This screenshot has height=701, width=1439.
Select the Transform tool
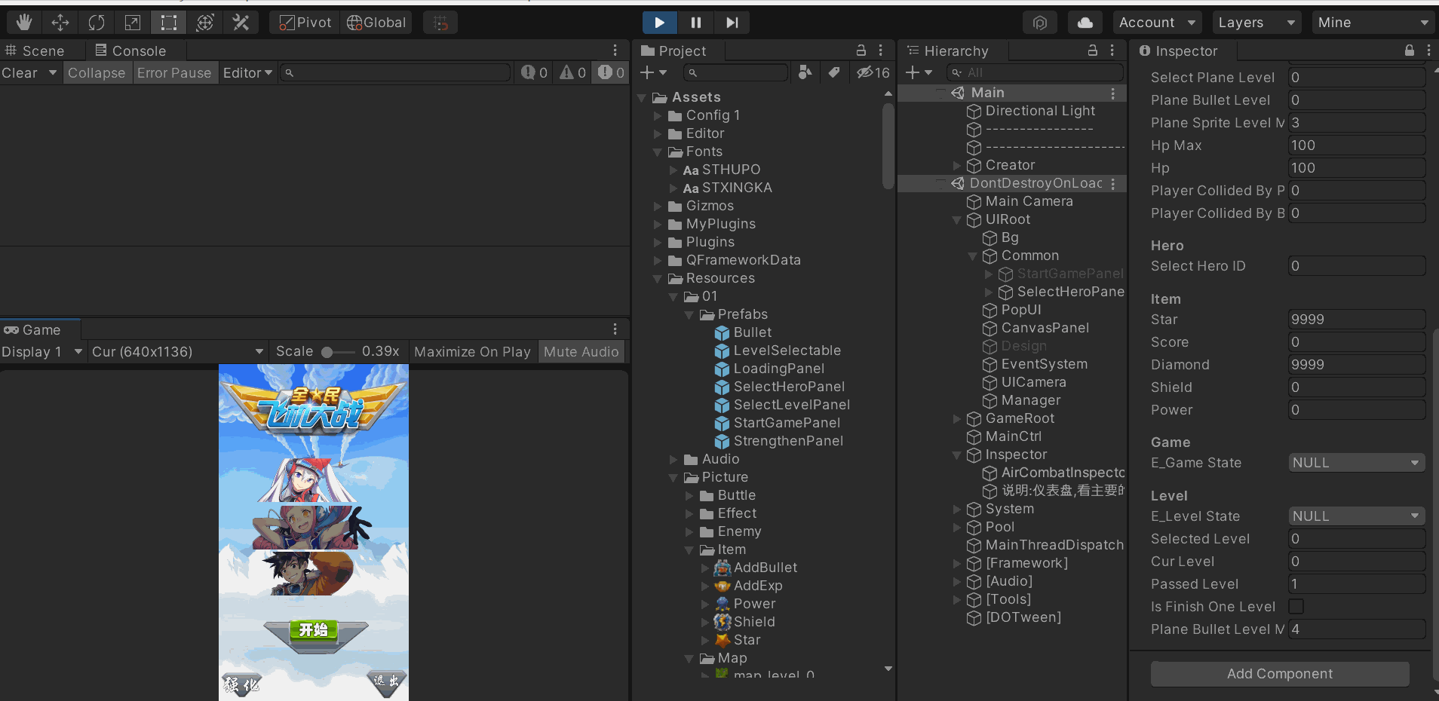coord(205,23)
